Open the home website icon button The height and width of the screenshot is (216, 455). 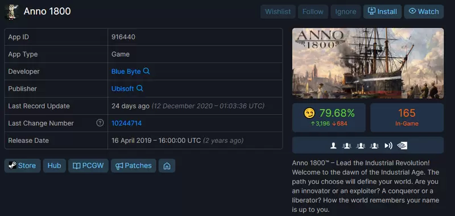(167, 166)
